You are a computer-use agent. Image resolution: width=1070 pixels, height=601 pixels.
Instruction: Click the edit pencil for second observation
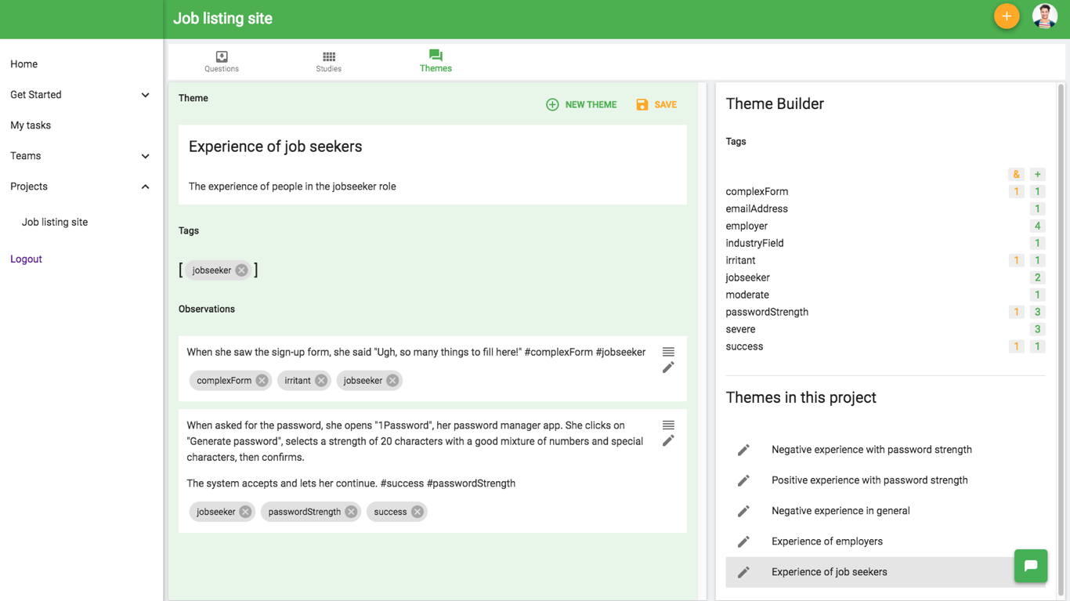pos(667,440)
